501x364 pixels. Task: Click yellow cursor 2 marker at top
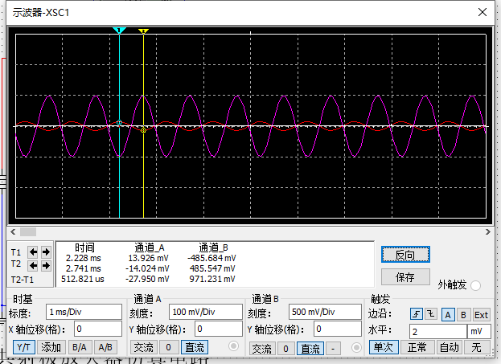(143, 31)
